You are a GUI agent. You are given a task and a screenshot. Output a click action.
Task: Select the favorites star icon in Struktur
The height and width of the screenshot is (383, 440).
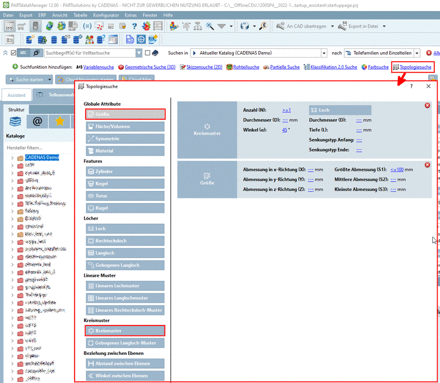[x=59, y=122]
